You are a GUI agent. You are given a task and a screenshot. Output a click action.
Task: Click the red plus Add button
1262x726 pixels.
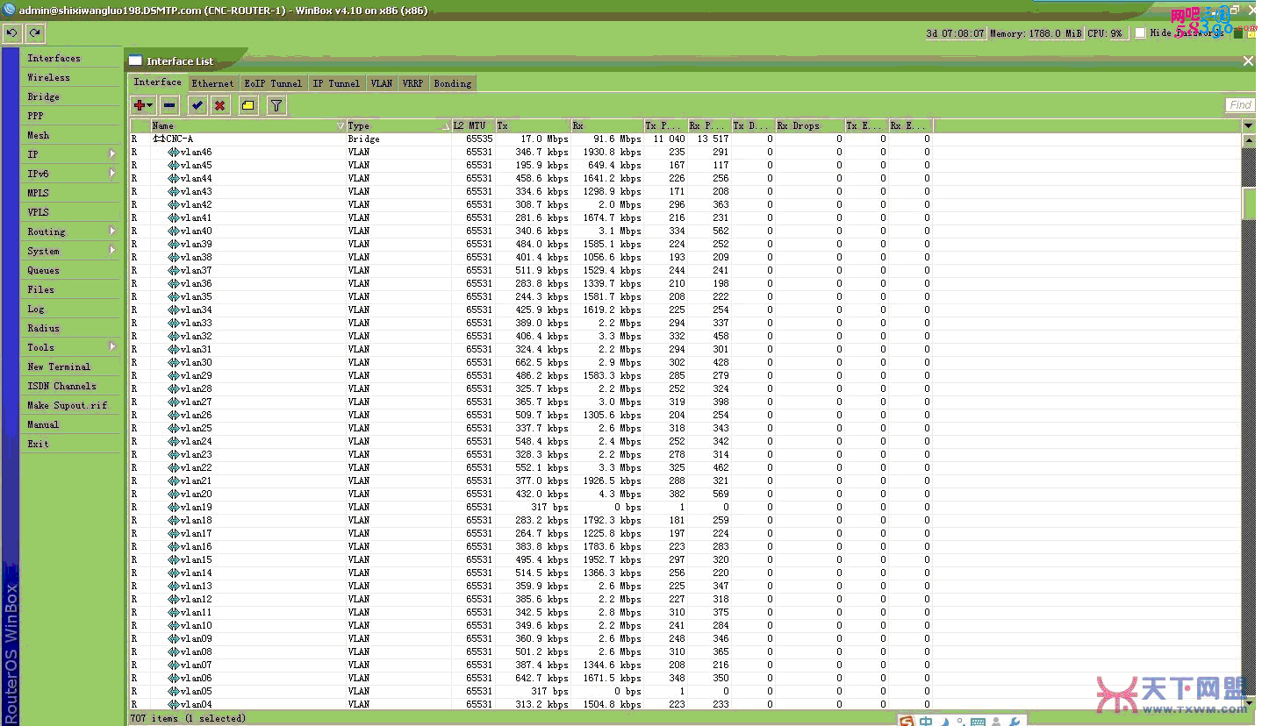click(140, 105)
